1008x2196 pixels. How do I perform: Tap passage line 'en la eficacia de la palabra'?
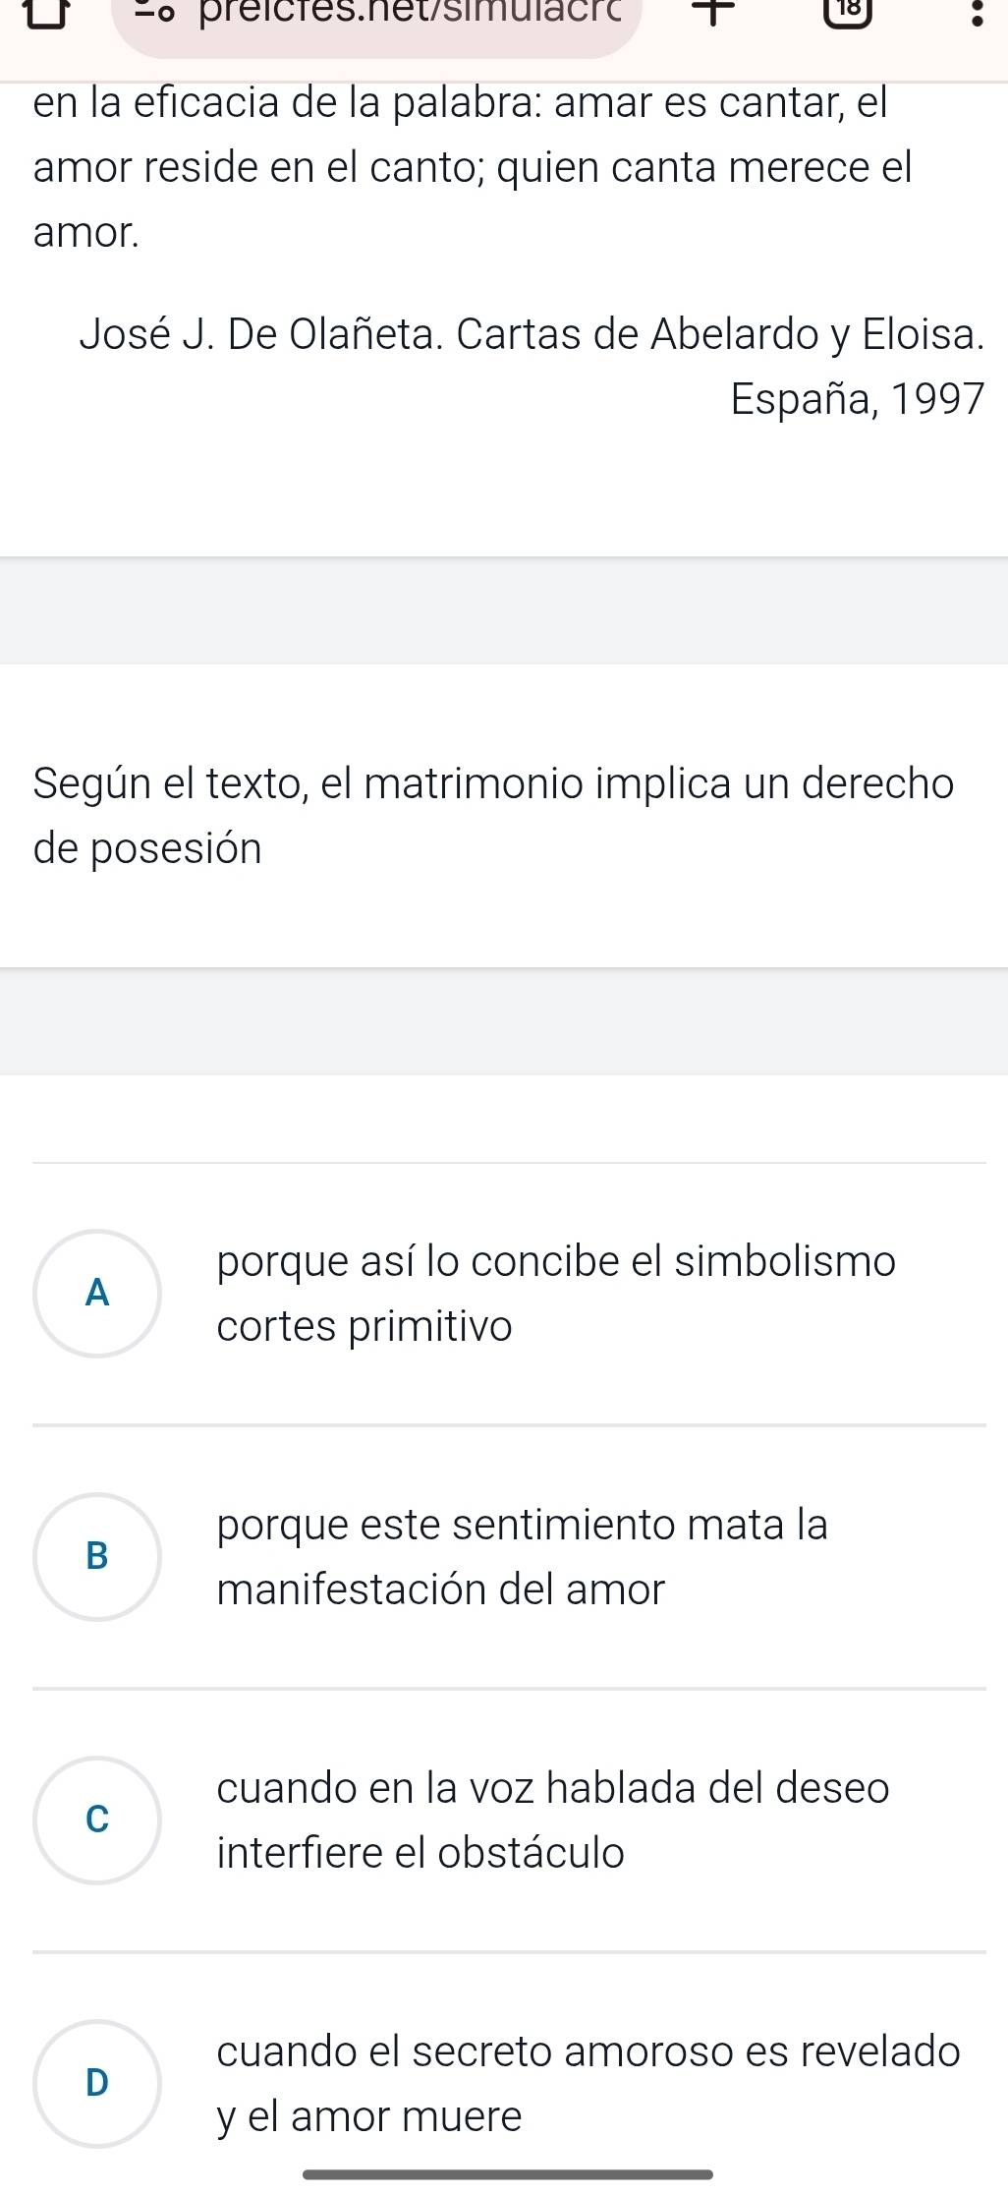(x=460, y=103)
